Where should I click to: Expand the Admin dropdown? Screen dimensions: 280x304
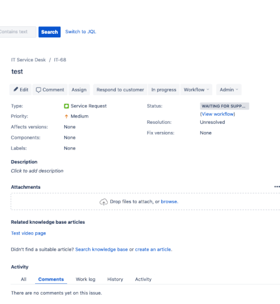coord(229,89)
